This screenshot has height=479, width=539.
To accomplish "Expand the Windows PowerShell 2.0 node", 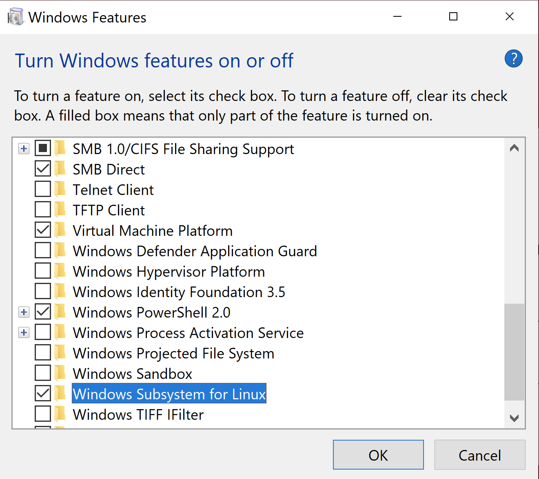I will pos(24,312).
